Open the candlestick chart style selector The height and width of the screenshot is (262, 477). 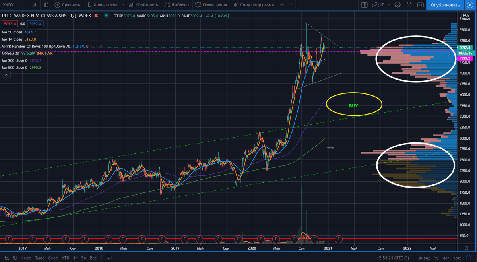pos(46,5)
